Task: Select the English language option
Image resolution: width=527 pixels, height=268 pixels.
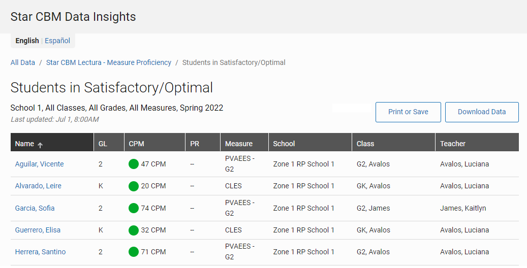Action: click(27, 41)
